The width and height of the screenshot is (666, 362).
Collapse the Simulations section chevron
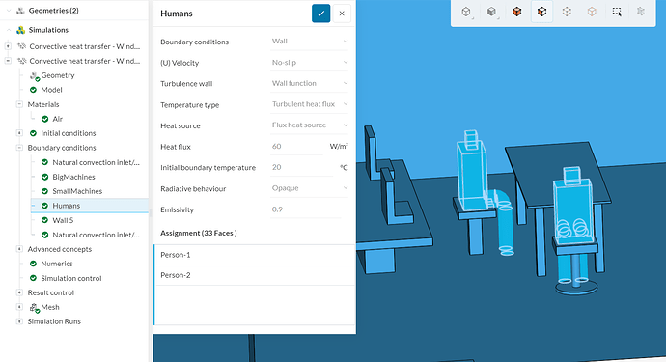click(9, 30)
